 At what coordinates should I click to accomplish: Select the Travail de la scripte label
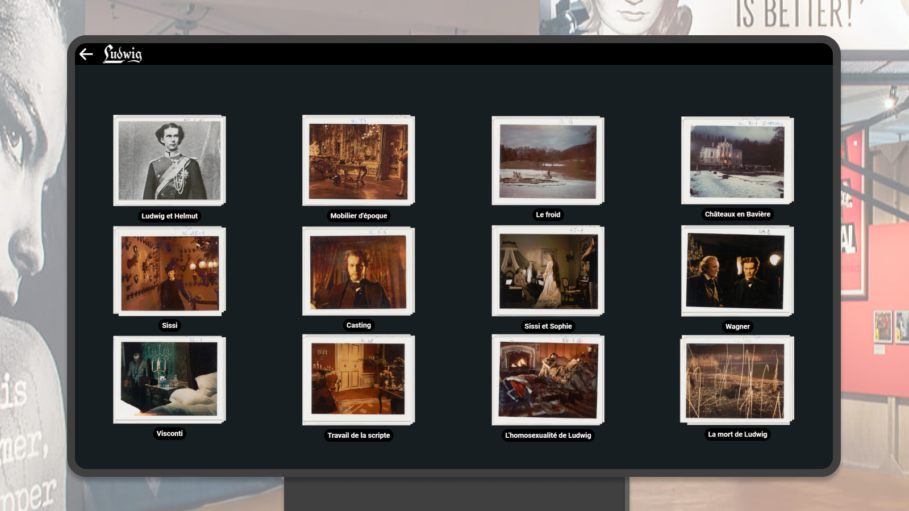358,435
